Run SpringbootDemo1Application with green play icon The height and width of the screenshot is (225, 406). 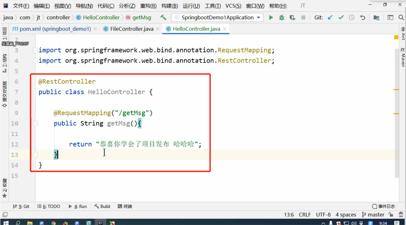[x=271, y=17]
